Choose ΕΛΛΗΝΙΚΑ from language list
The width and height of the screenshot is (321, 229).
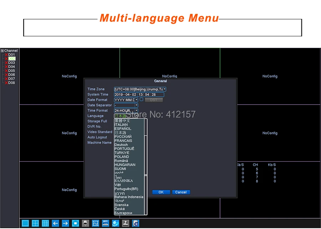tap(124, 181)
